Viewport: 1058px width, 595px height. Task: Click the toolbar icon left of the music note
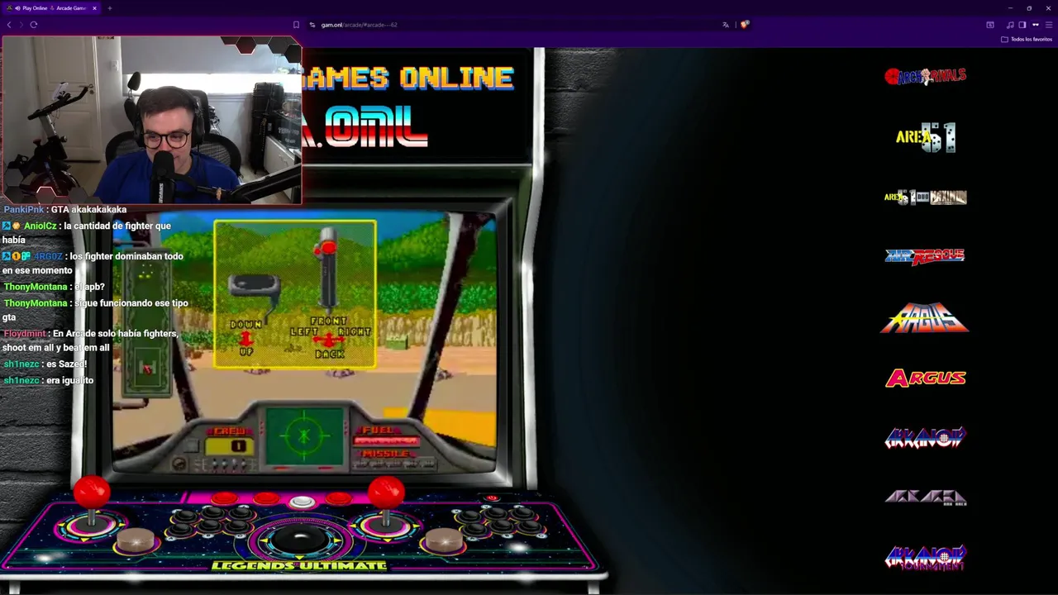pyautogui.click(x=990, y=25)
